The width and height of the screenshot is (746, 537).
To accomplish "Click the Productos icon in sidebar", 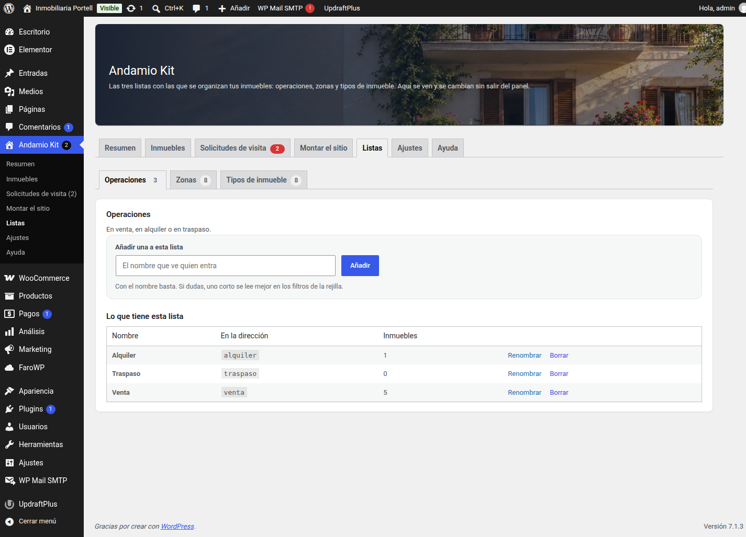I will tap(9, 296).
